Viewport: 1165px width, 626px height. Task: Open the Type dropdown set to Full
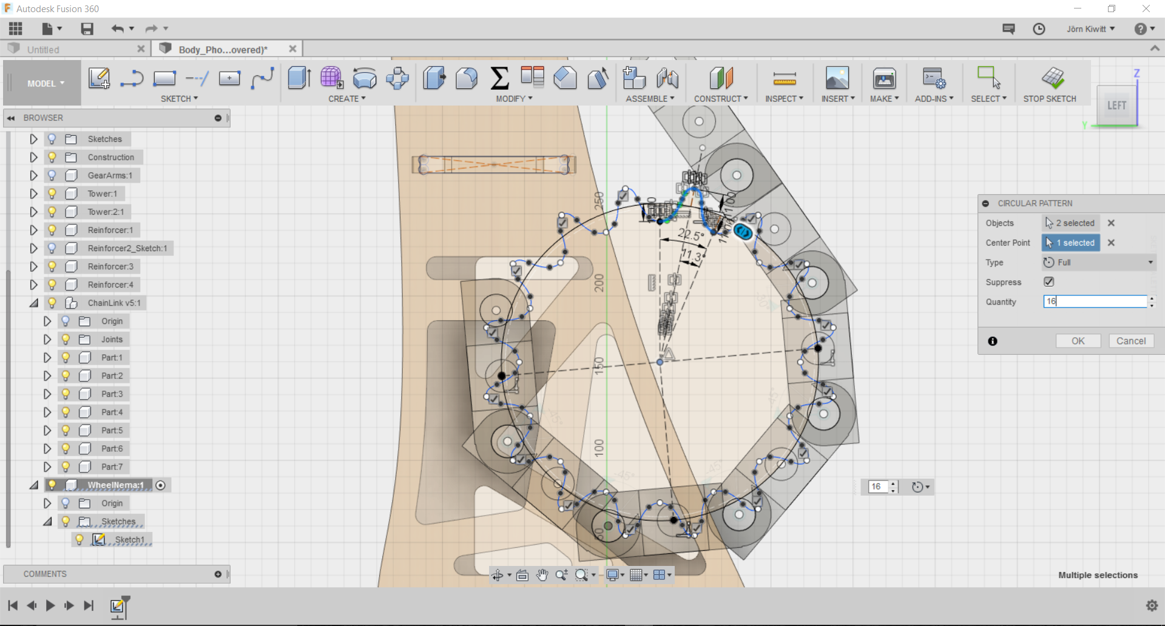tap(1098, 263)
